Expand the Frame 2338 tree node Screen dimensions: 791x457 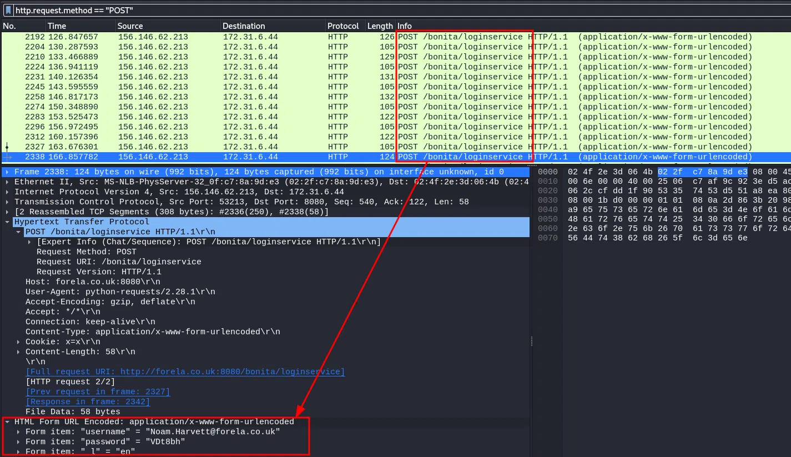tap(7, 172)
